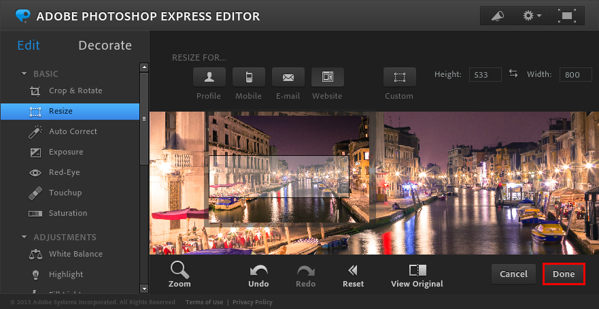This screenshot has height=309, width=599.
Task: Toggle View Original comparison
Action: point(417,276)
